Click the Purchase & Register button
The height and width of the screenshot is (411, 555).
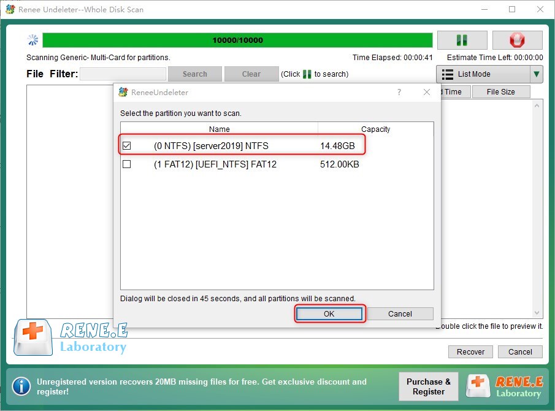(x=428, y=386)
